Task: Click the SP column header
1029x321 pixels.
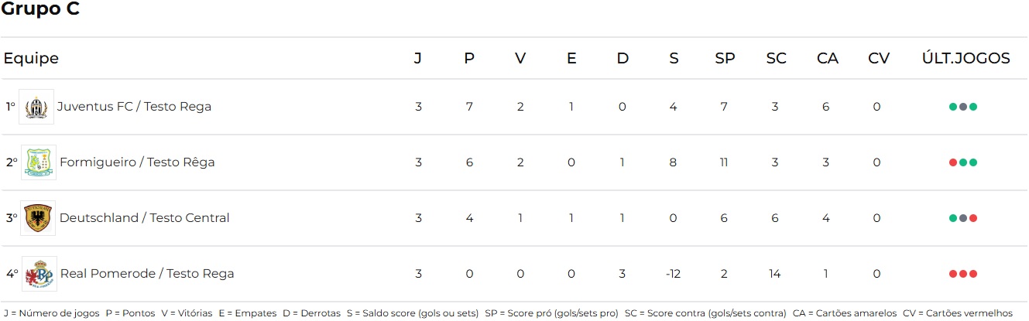Action: point(725,59)
